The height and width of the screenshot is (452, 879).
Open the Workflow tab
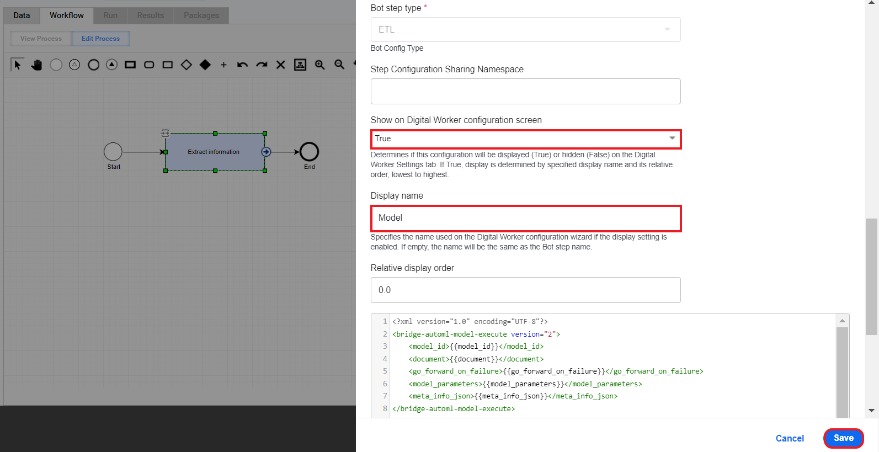(x=67, y=15)
